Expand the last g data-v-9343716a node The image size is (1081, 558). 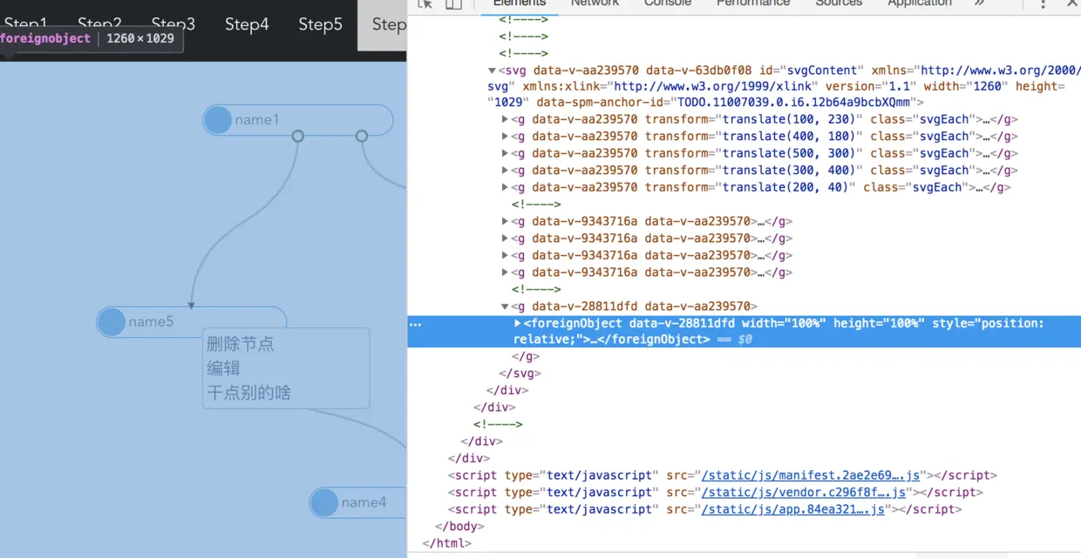(x=505, y=272)
